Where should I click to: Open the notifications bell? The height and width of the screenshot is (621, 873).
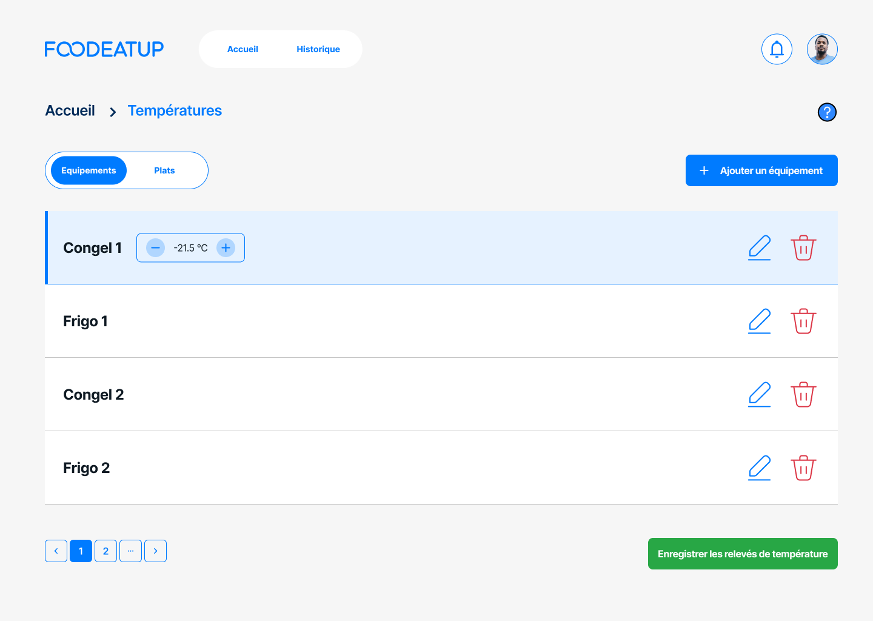pos(777,49)
